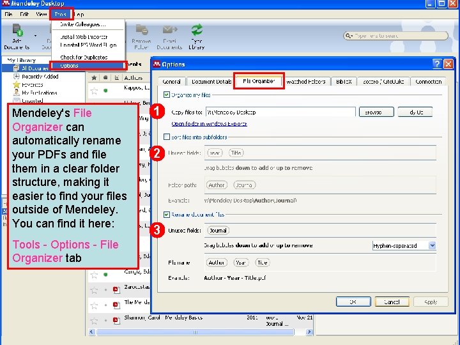The height and width of the screenshot is (345, 460).
Task: Click the Copy files to path field
Action: tap(280, 112)
